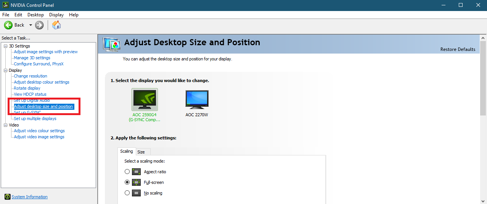Open Adjust desktop colour settings
The height and width of the screenshot is (204, 487).
[42, 82]
